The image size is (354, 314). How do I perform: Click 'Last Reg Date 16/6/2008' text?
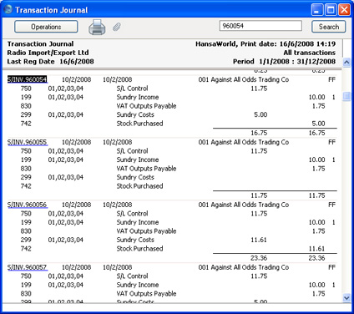[50, 62]
